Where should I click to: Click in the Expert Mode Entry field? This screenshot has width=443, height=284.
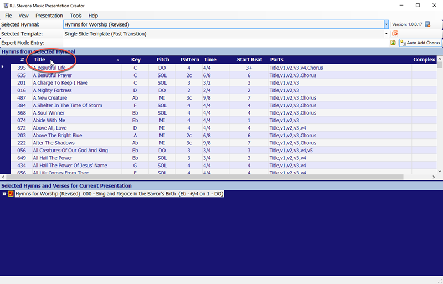point(221,43)
